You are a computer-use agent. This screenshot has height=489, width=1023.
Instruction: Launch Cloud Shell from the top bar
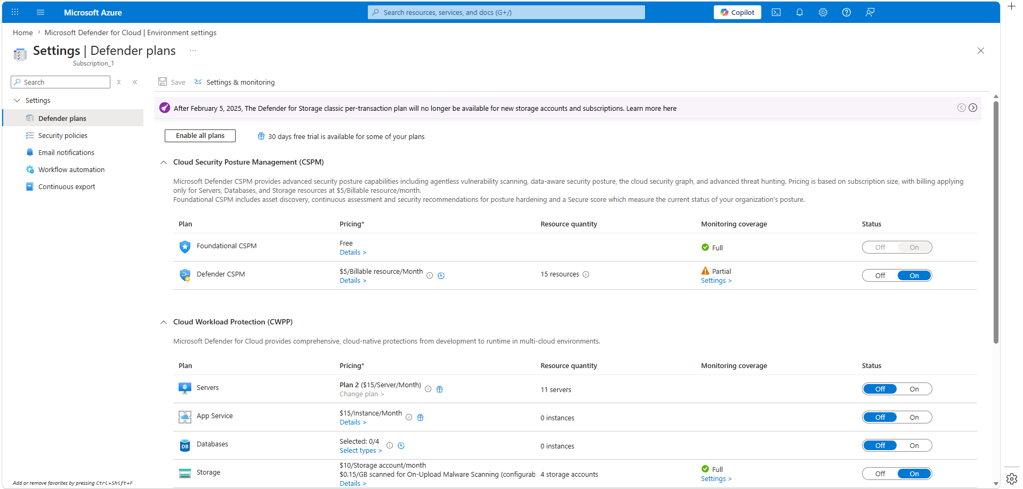click(x=776, y=12)
